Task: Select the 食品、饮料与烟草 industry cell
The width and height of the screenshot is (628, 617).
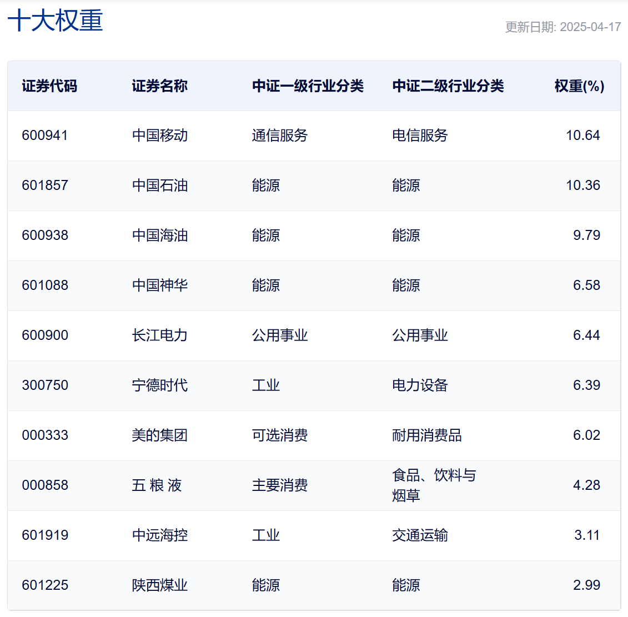Action: point(434,485)
